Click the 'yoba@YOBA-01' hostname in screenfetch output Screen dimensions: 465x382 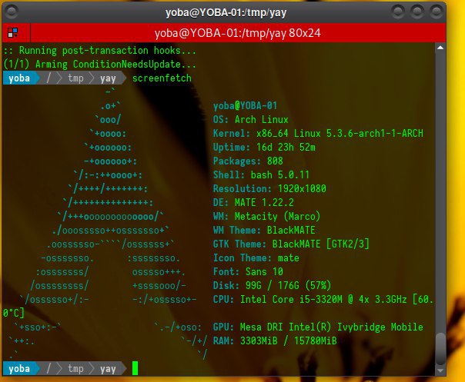pyautogui.click(x=245, y=106)
